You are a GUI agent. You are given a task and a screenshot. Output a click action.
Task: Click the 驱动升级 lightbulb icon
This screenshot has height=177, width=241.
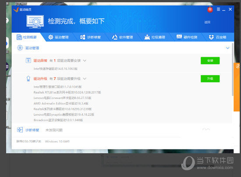click(28, 78)
